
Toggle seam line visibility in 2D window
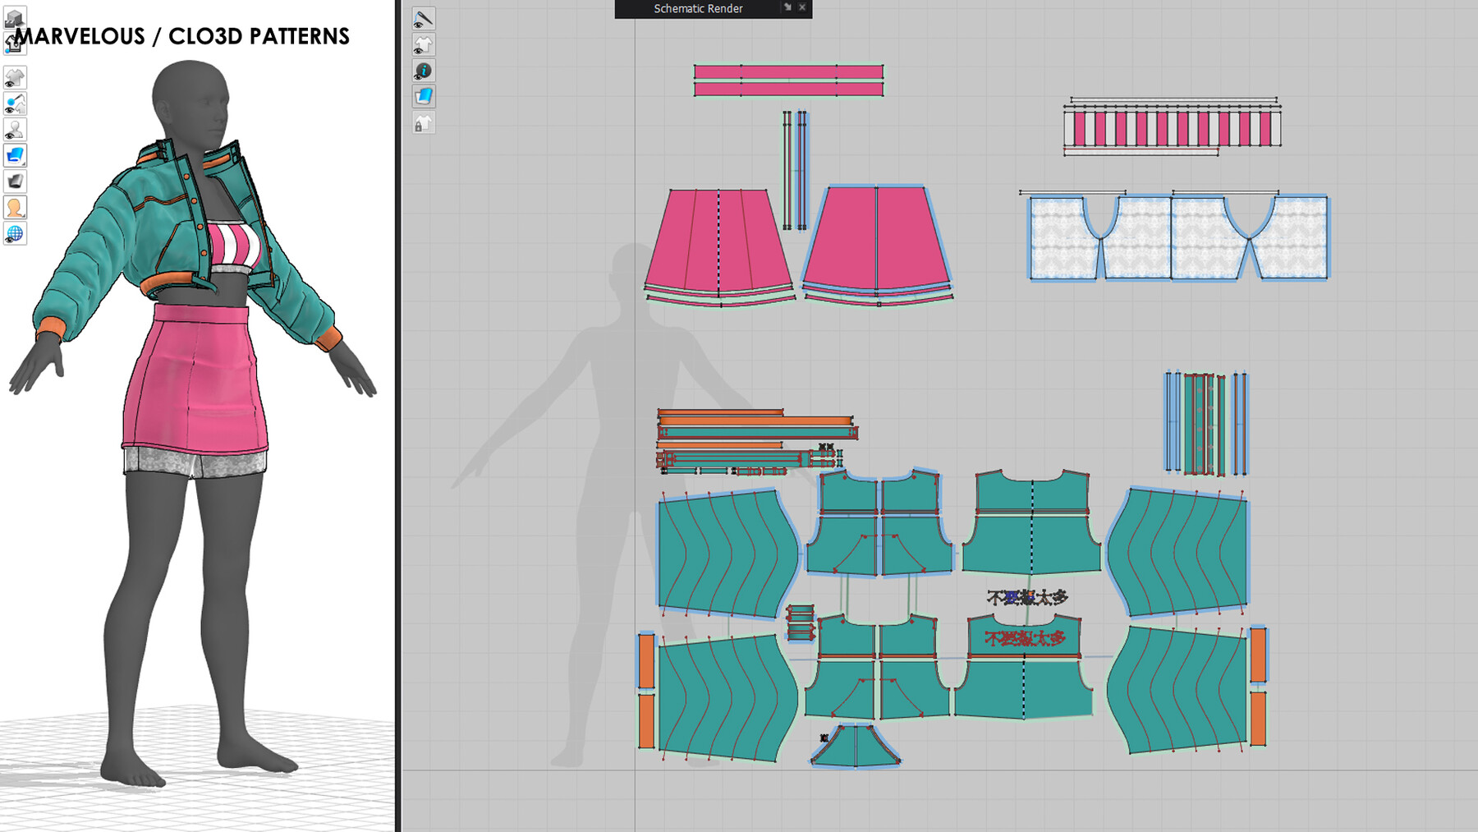point(424,18)
